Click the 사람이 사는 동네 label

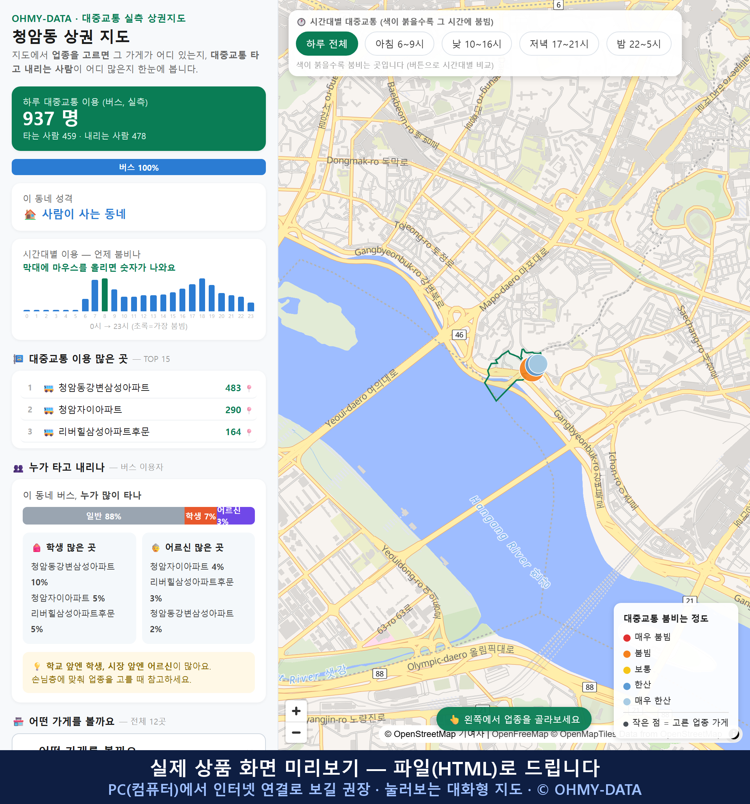84,214
